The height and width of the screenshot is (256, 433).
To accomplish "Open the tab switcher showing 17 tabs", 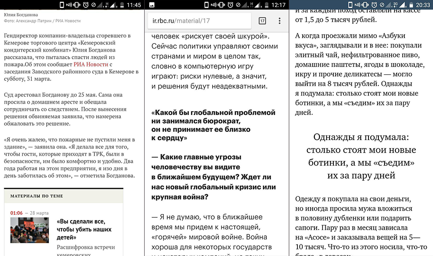I will (262, 21).
